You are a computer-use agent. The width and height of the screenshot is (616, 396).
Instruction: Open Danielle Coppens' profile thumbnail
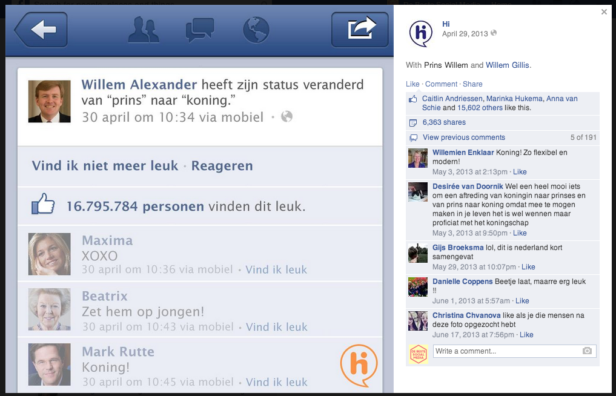click(418, 287)
